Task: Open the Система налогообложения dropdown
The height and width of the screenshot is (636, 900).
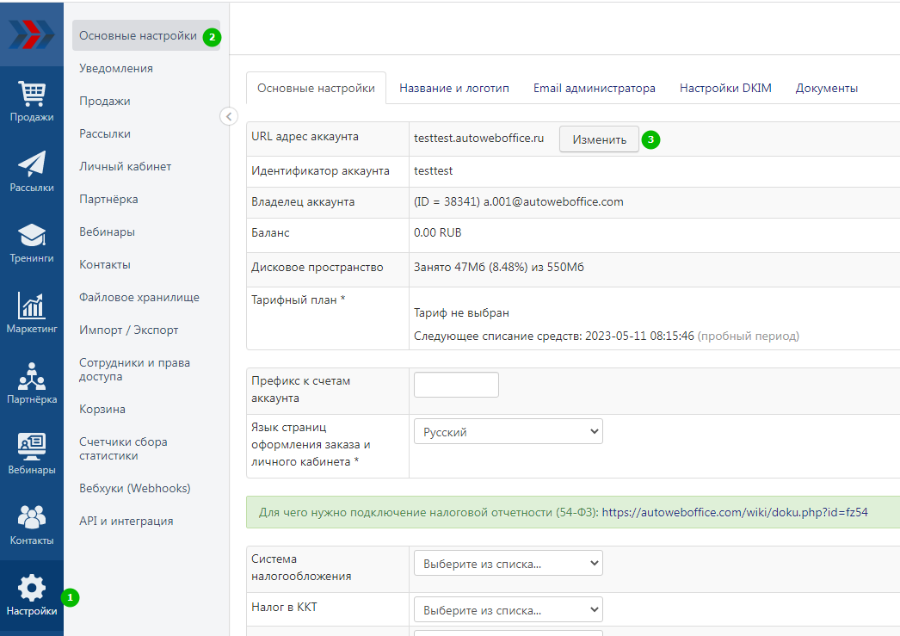Action: coord(508,564)
